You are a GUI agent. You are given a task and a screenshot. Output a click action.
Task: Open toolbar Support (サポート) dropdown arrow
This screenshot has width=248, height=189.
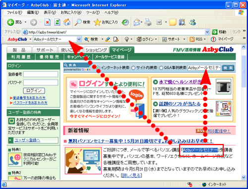point(184,39)
